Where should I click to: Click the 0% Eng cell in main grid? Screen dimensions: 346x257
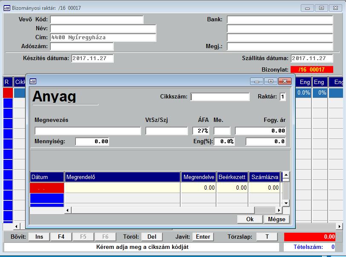(320, 93)
